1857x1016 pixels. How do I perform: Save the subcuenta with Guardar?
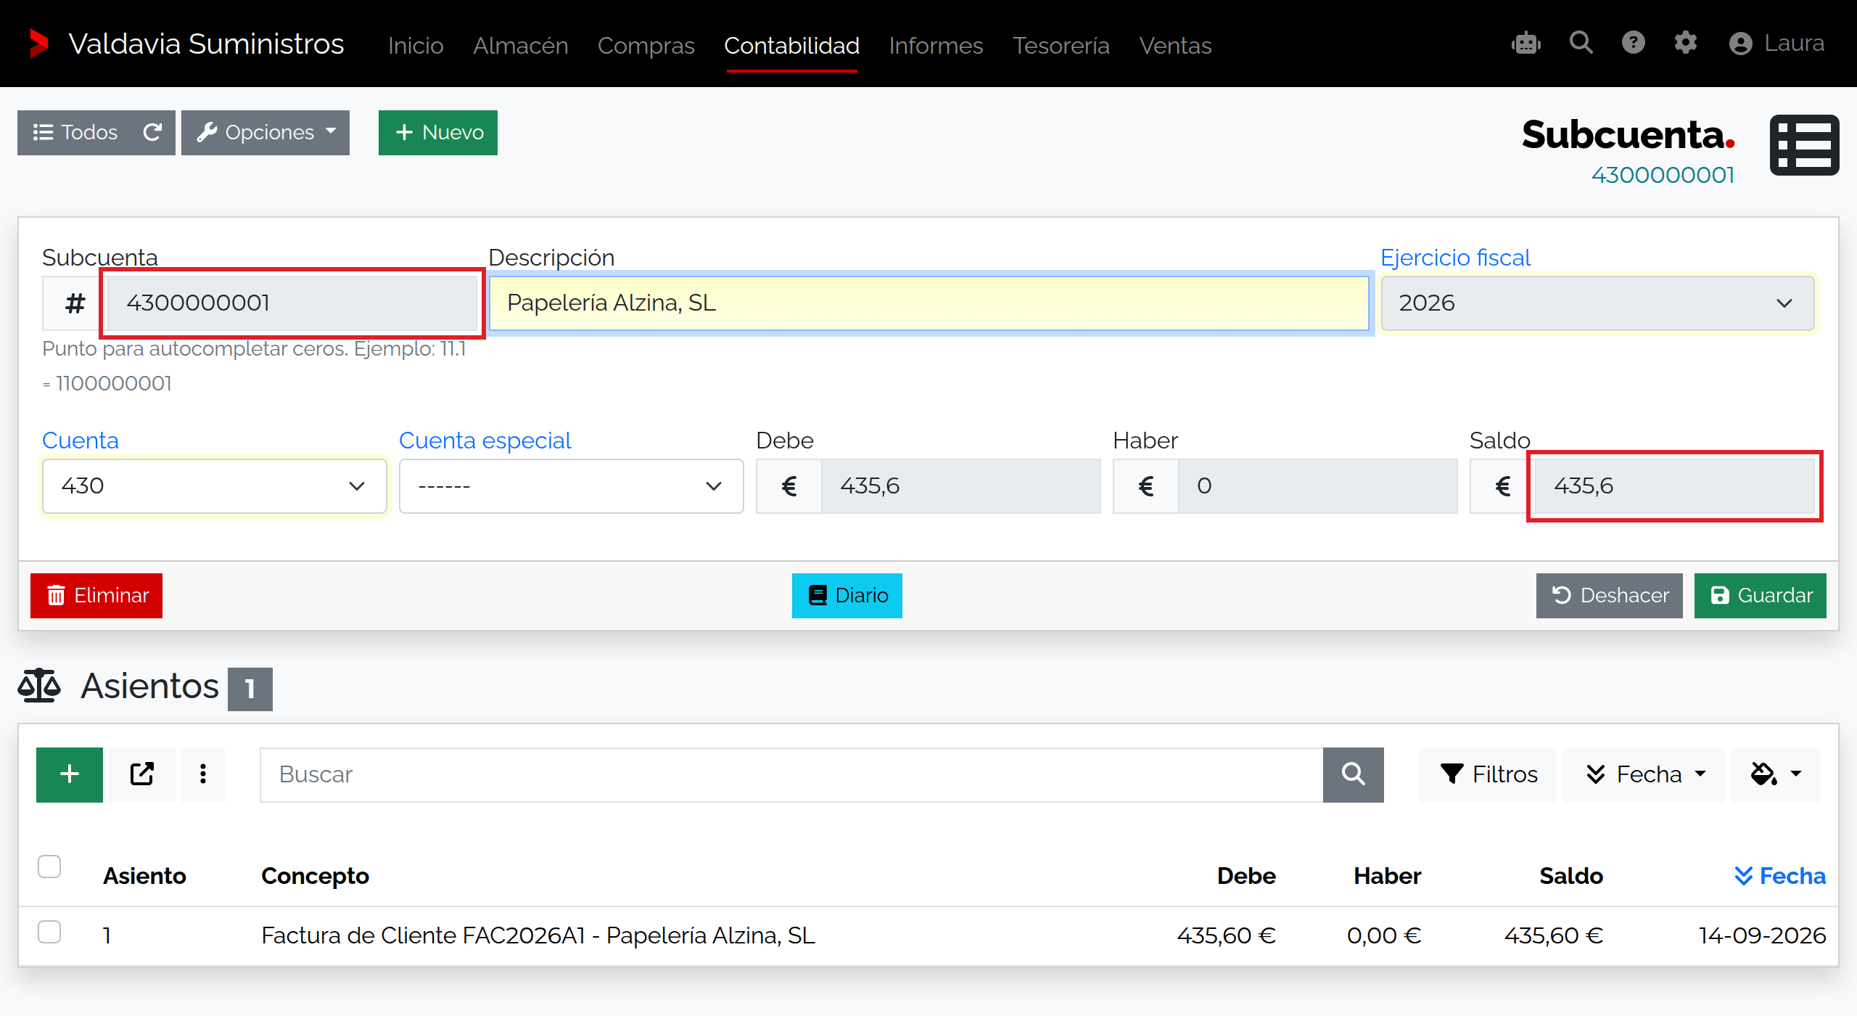click(x=1761, y=596)
